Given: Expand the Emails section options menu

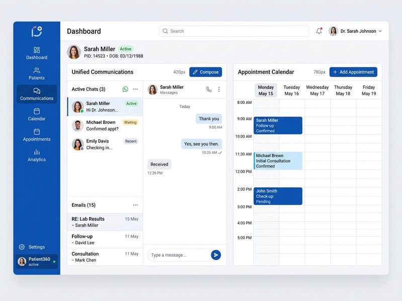Looking at the screenshot, I should pyautogui.click(x=135, y=205).
